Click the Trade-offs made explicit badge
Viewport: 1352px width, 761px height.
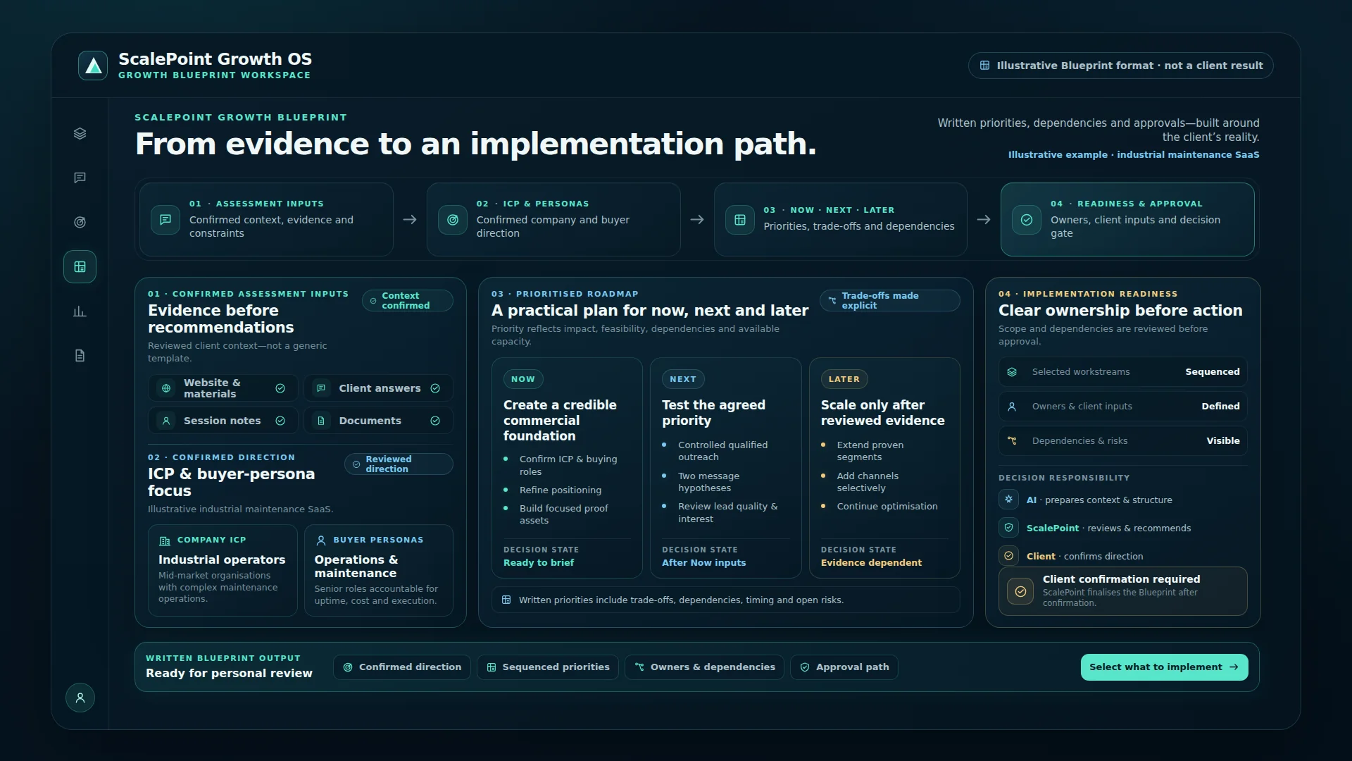(x=890, y=301)
